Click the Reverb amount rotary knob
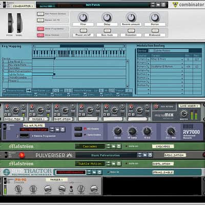This screenshot has width=205, height=205. [131, 17]
